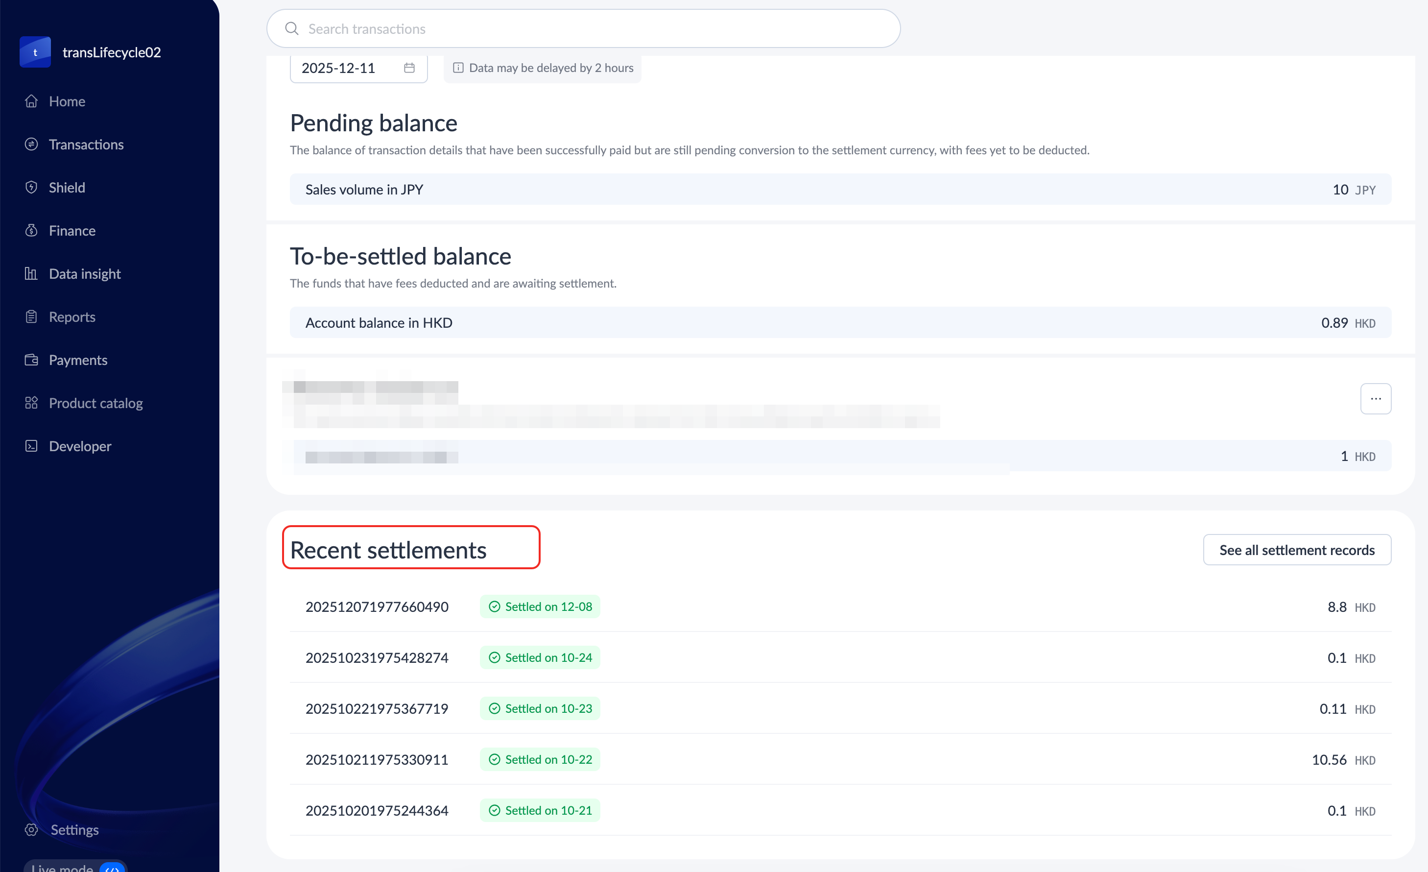Click the Finance money bag icon

click(x=31, y=231)
